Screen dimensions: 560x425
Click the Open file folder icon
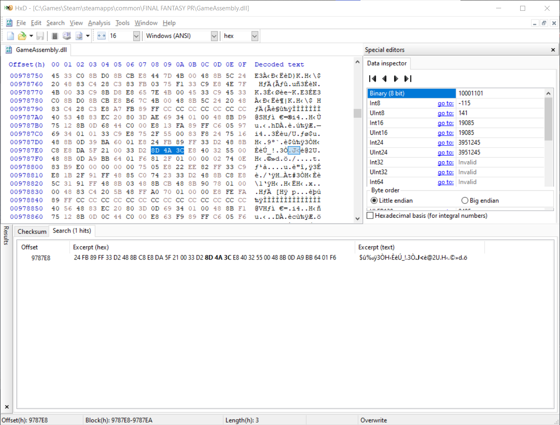tap(22, 36)
